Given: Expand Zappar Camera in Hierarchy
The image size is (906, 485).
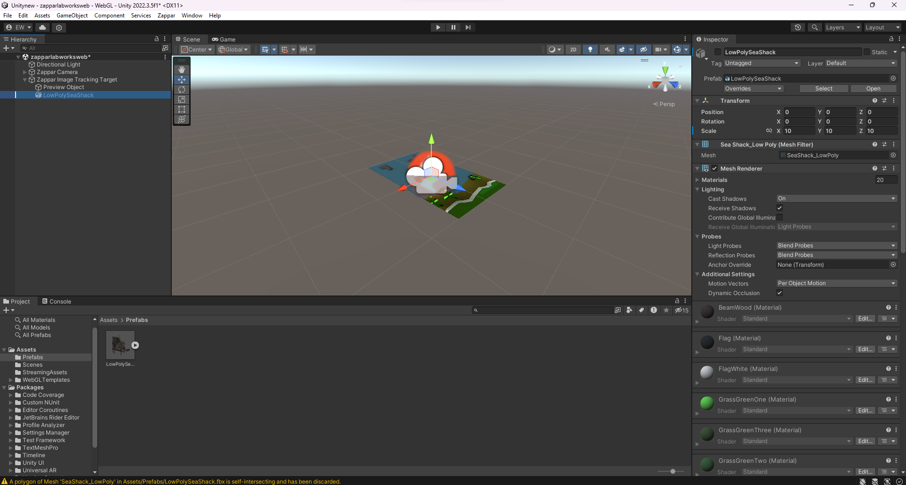Looking at the screenshot, I should [25, 72].
